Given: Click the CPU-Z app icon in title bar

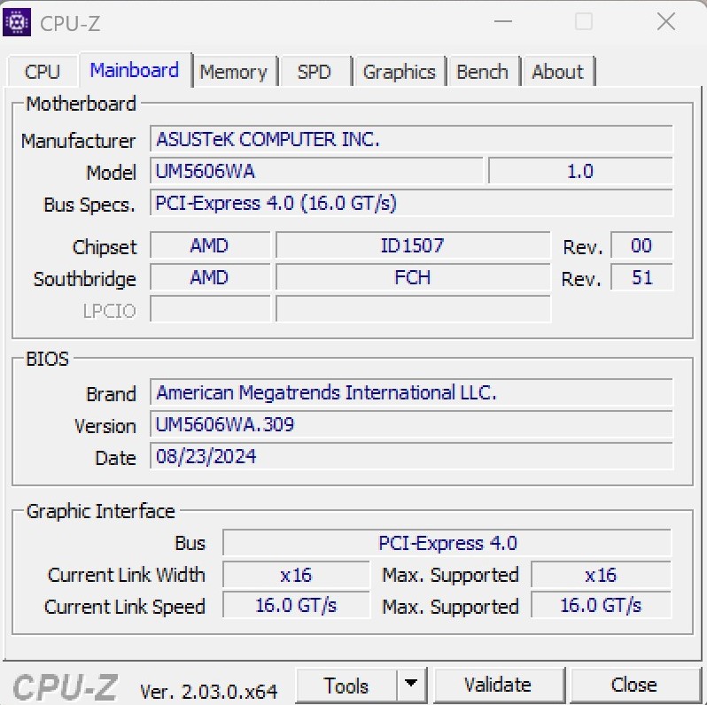Looking at the screenshot, I should coord(17,22).
